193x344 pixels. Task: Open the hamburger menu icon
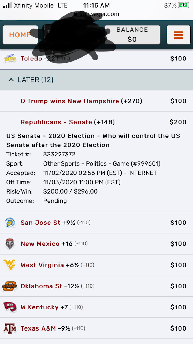tap(178, 35)
